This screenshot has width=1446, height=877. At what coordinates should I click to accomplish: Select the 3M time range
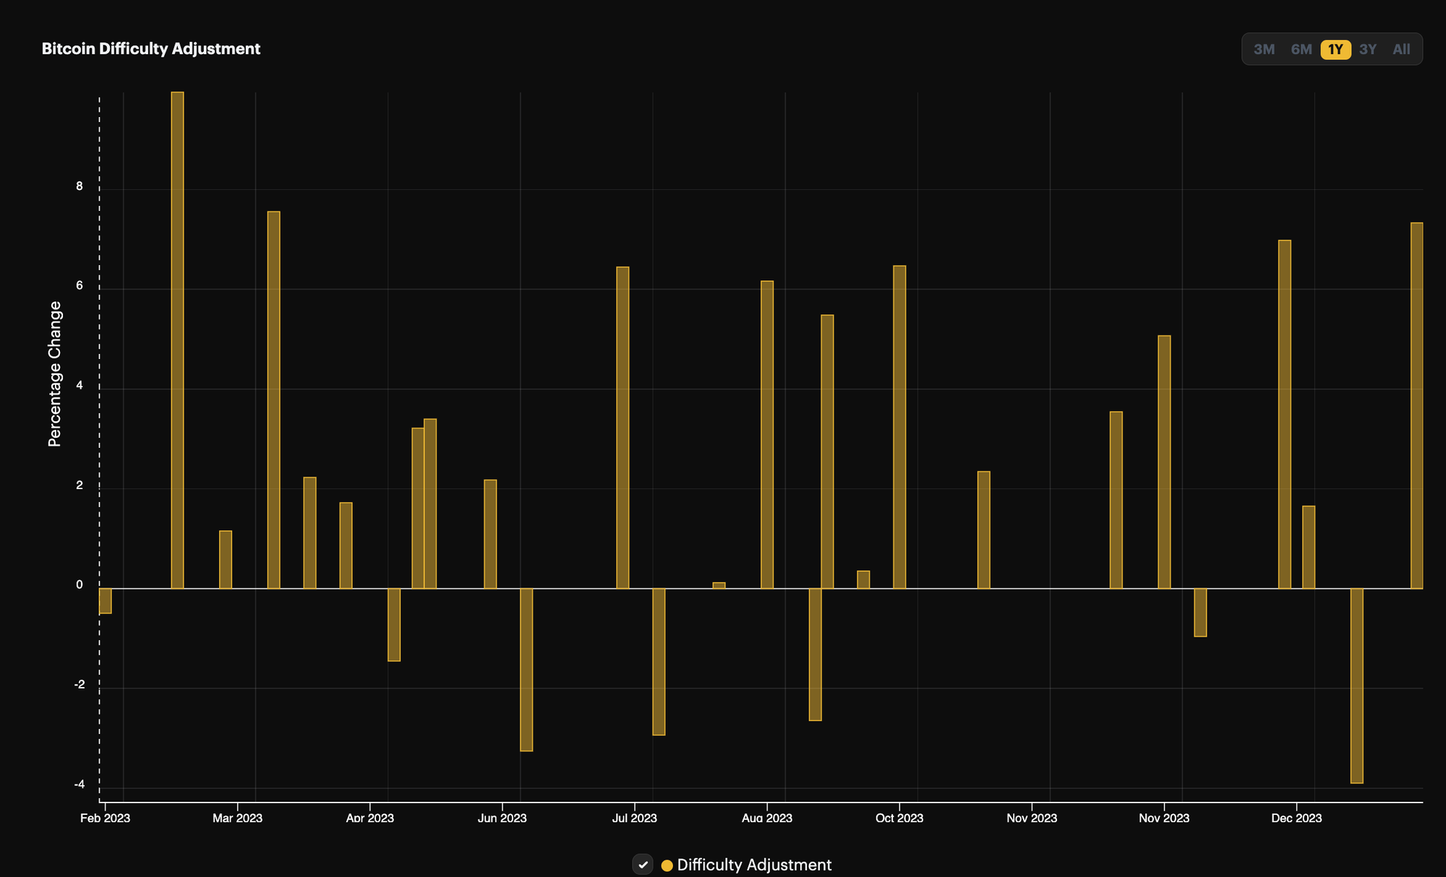coord(1264,49)
